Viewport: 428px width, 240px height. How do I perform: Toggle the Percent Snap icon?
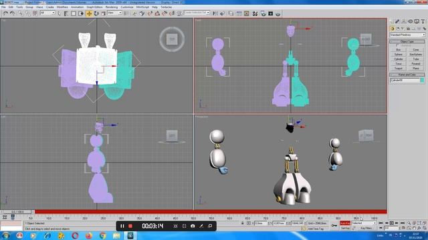click(165, 13)
